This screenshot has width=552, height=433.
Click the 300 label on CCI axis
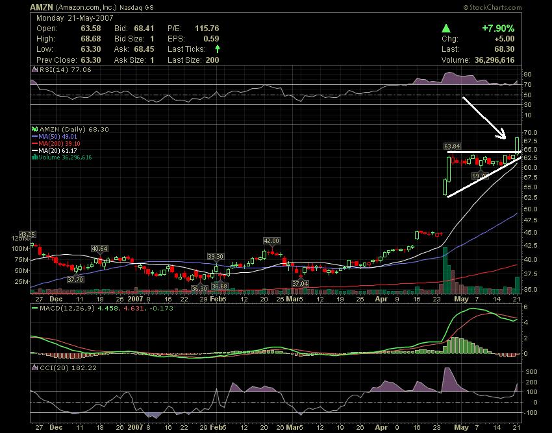(x=531, y=371)
